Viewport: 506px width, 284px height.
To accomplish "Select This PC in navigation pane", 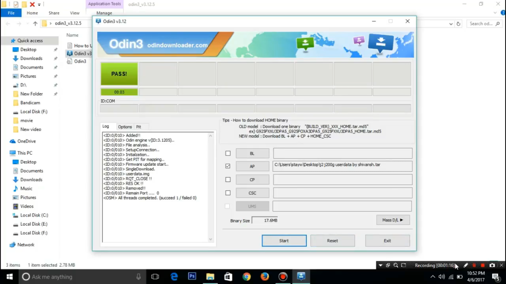I will point(25,153).
